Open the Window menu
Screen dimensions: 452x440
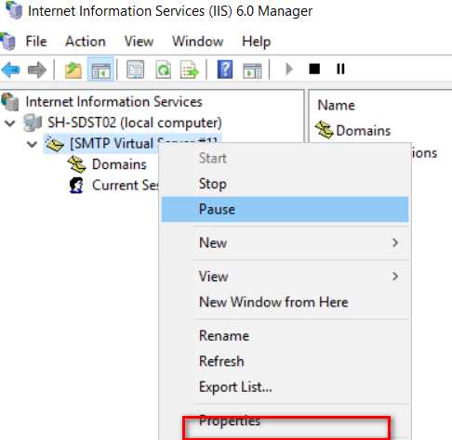coord(198,41)
